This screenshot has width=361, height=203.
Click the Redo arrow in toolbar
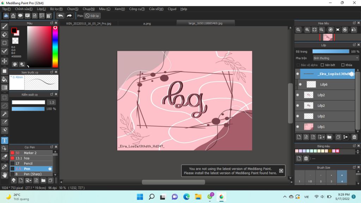(69, 16)
